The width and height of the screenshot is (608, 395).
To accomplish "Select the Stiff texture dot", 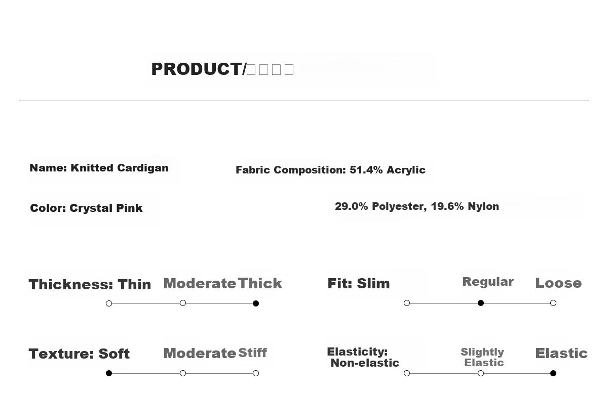I will [x=256, y=373].
